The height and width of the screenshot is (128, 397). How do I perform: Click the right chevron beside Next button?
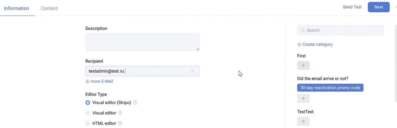pos(396,7)
